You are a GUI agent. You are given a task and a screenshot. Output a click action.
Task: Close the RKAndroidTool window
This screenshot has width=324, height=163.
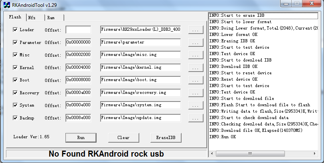[x=312, y=4]
